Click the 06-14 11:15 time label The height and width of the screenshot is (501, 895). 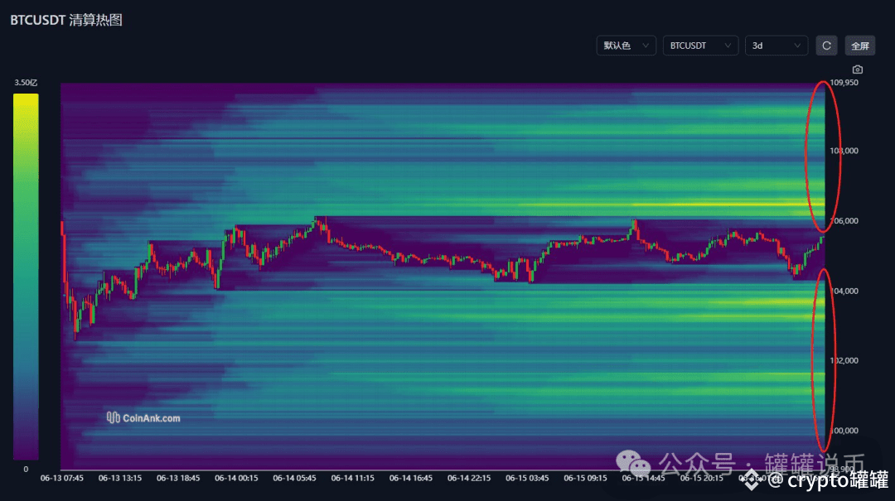click(353, 478)
